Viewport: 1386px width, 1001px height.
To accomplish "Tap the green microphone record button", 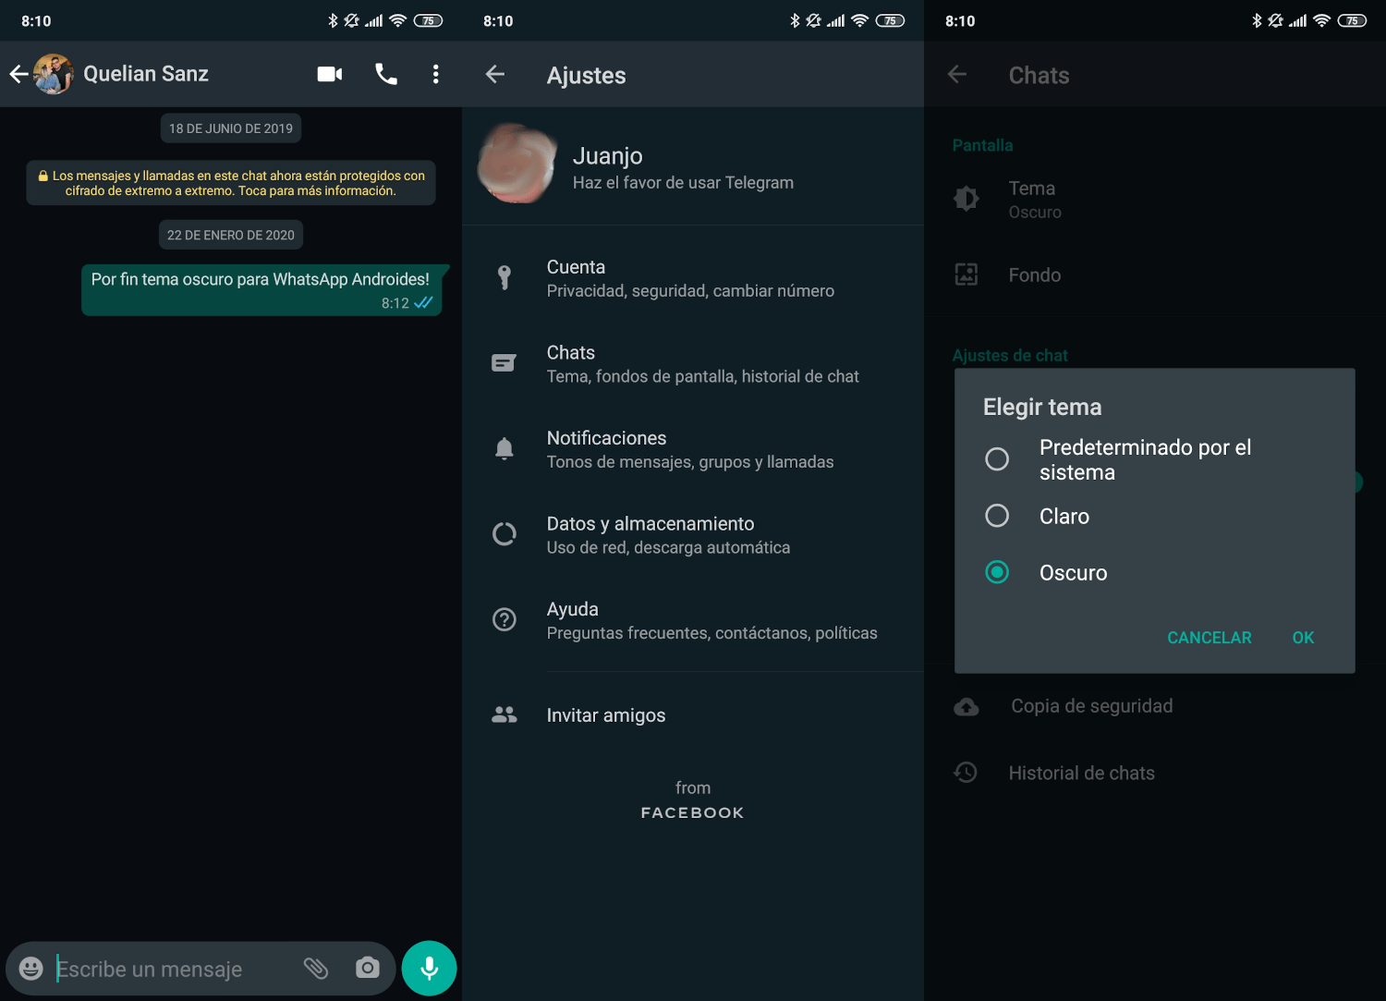I will 429,968.
